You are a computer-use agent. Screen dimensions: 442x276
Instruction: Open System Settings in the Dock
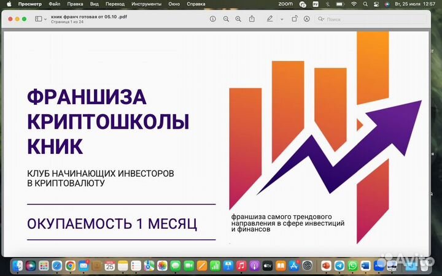(308, 266)
